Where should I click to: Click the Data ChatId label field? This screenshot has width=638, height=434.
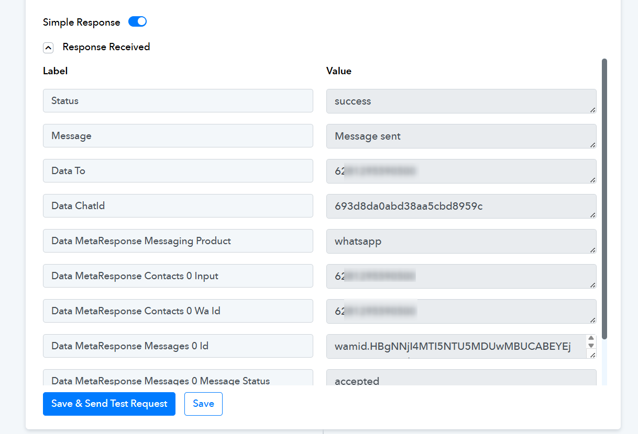click(178, 206)
